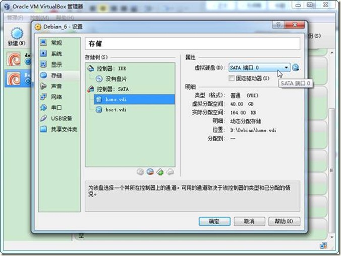Cancel the dialog with 取消 button
The width and height of the screenshot is (341, 256).
tap(249, 221)
